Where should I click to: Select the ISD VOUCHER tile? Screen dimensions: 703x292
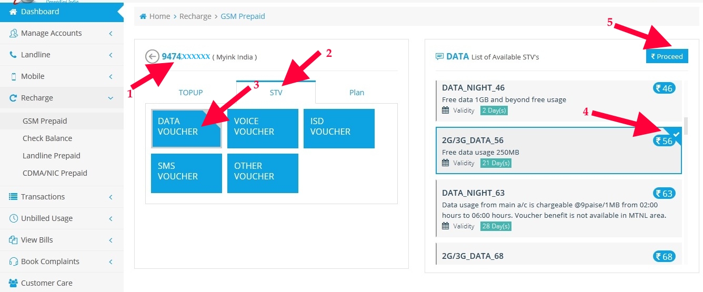339,128
